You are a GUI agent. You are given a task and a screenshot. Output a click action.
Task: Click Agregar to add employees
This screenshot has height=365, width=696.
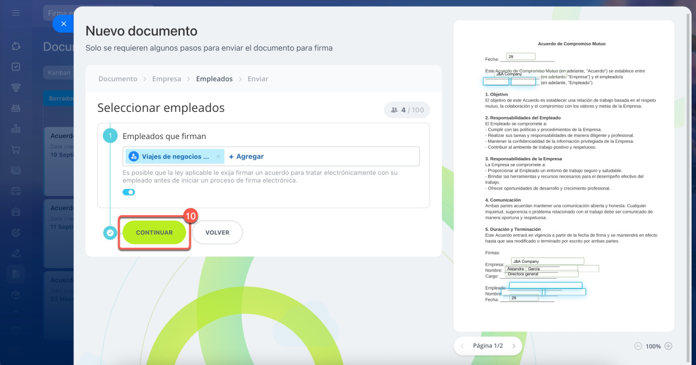246,156
